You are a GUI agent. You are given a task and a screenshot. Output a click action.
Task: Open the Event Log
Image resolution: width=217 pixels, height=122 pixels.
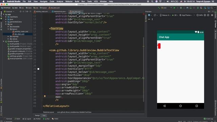(x=209, y=119)
